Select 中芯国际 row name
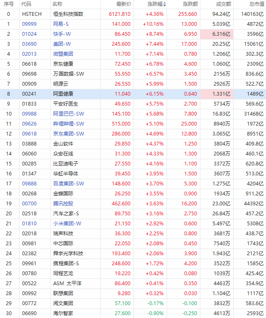Viewport: 266px width, 318px height. click(63, 243)
